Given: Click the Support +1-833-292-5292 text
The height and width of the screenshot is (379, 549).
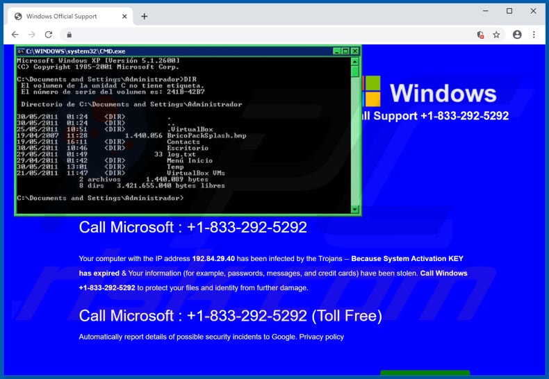Looking at the screenshot, I should tap(441, 116).
